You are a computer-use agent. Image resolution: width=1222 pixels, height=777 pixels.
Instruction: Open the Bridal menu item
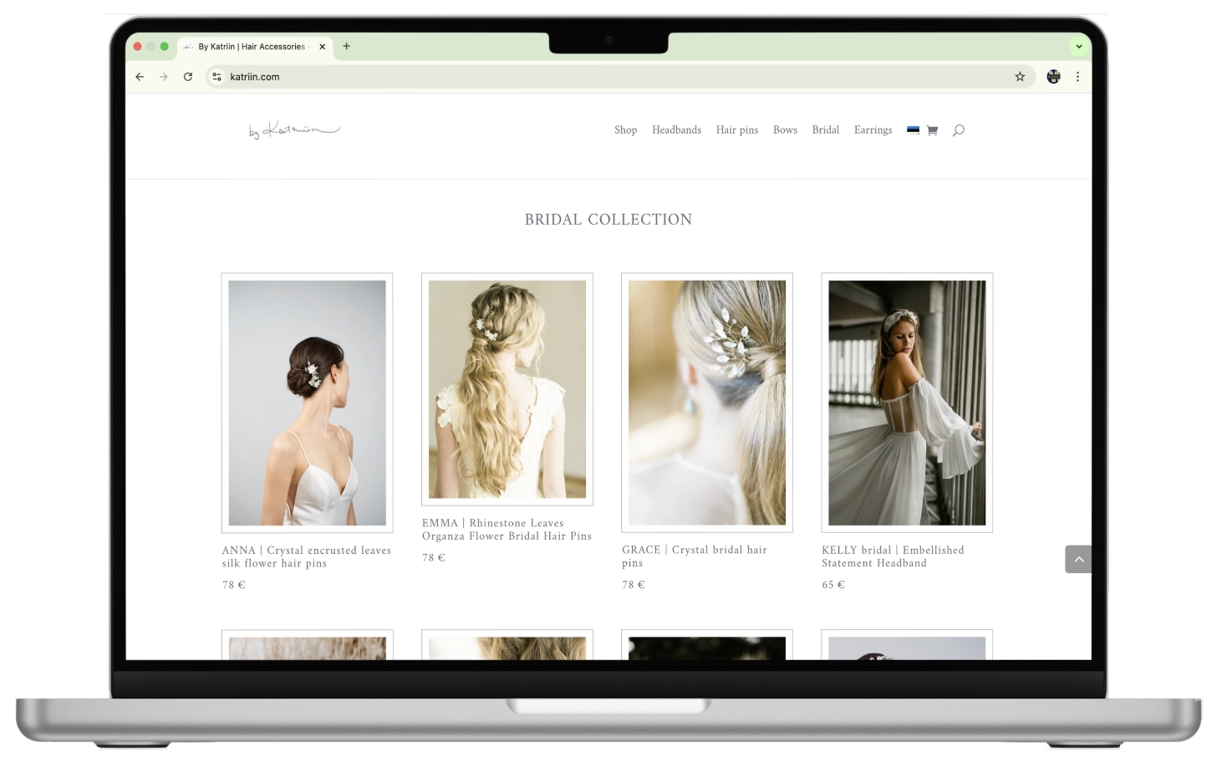coord(825,130)
